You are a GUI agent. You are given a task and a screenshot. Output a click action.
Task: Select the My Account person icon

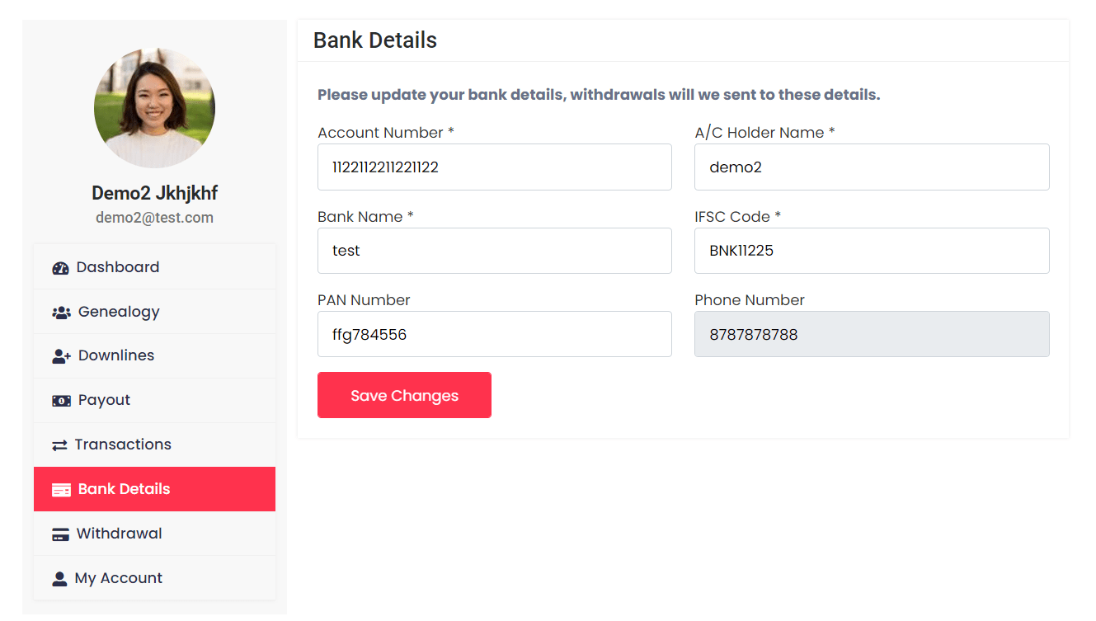tap(61, 577)
